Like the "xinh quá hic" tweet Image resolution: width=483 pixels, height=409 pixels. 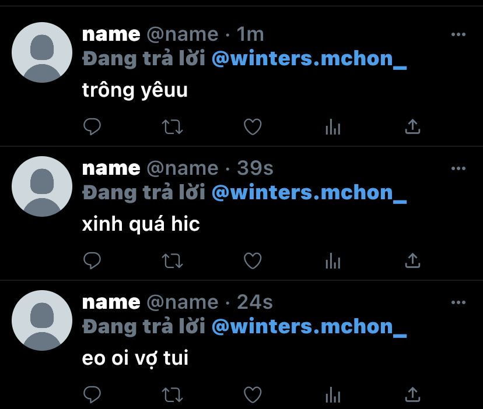tap(253, 261)
